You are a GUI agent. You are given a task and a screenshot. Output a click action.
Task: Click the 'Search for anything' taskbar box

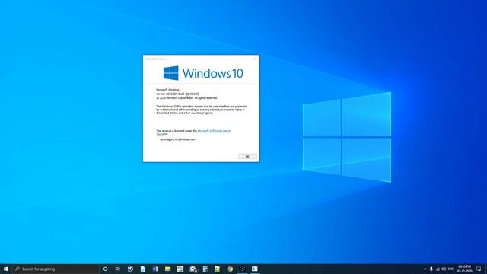pos(56,269)
